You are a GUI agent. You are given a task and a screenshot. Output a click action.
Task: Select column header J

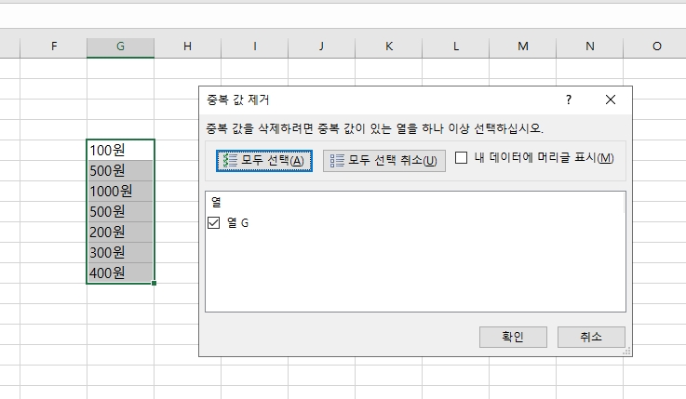pos(321,47)
